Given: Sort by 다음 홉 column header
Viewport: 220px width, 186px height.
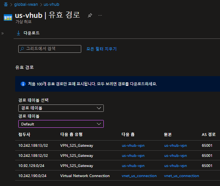Looking at the screenshot, I should (128, 135).
